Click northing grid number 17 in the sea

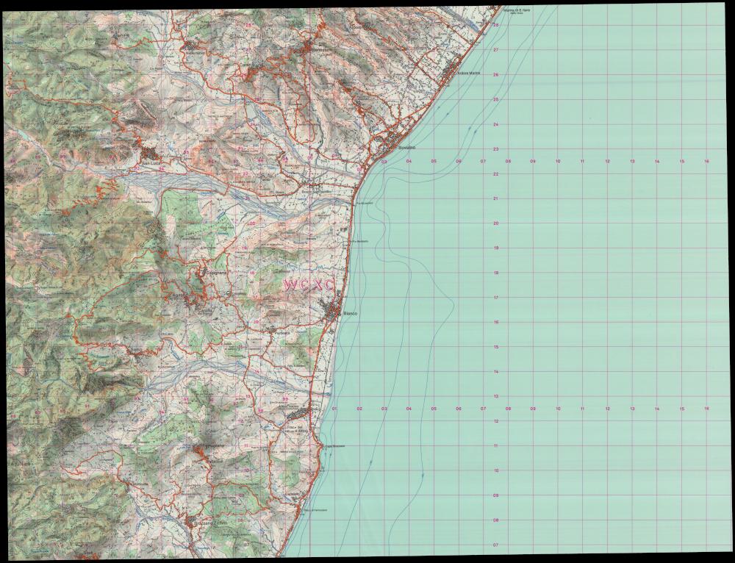(x=496, y=298)
